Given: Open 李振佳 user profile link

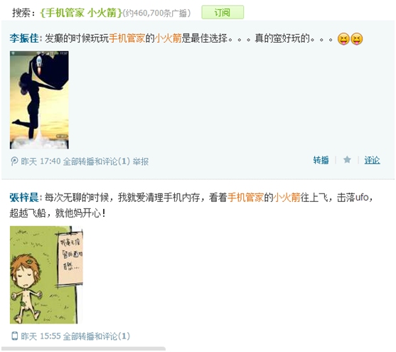Looking at the screenshot, I should (24, 38).
